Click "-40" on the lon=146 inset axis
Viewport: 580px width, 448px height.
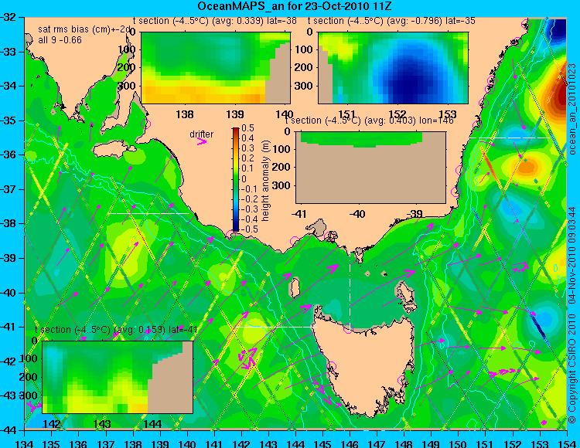(357, 213)
